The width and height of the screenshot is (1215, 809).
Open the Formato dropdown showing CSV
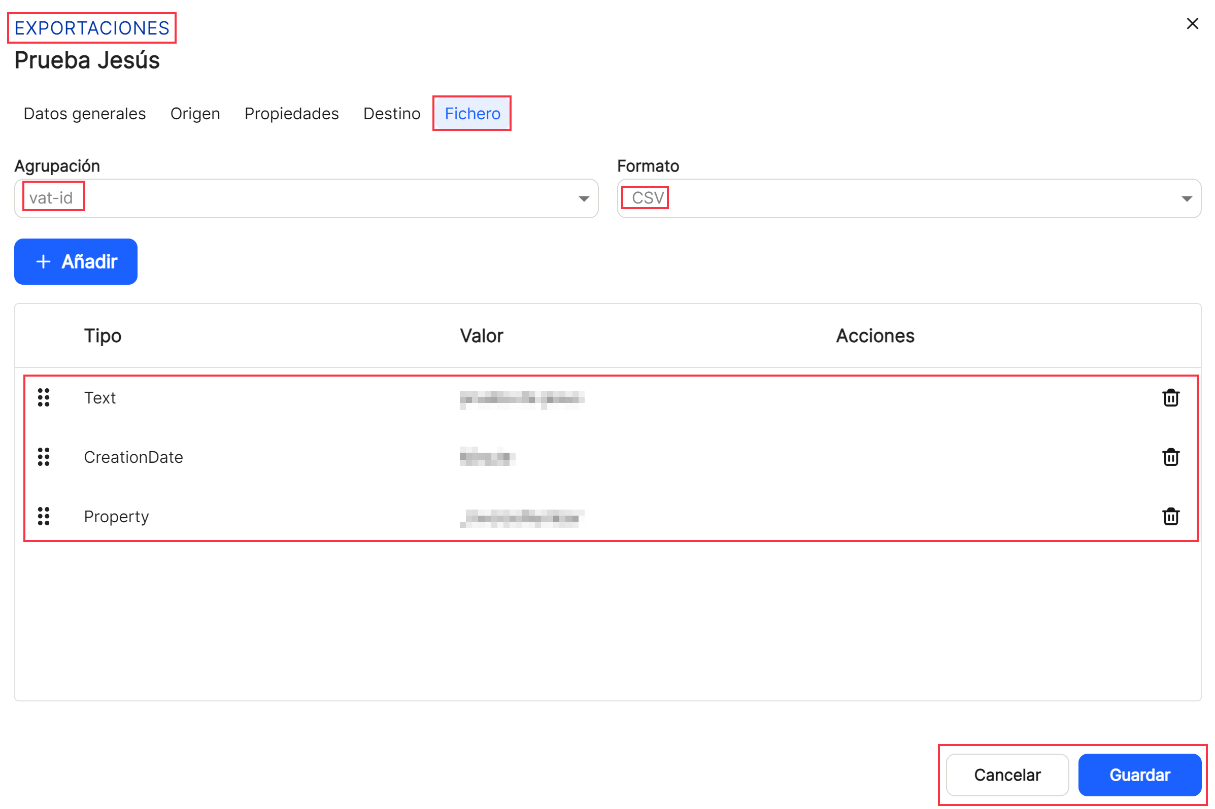pos(908,198)
